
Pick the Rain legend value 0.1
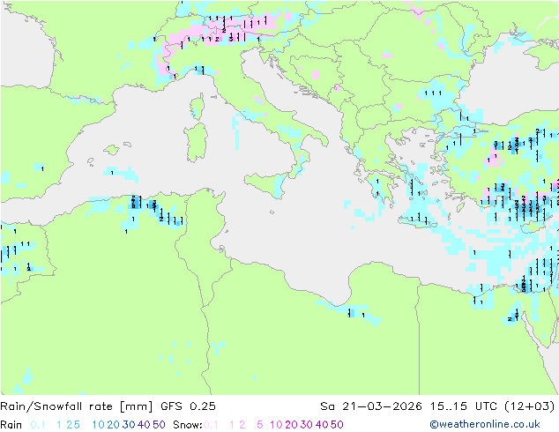tap(38, 425)
